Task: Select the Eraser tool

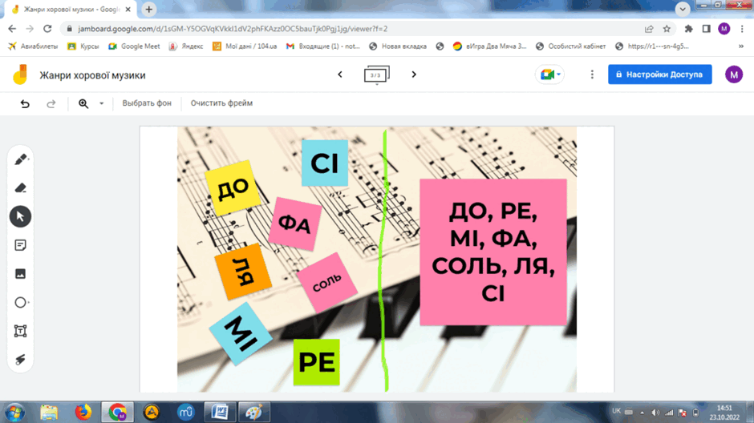Action: pos(20,187)
